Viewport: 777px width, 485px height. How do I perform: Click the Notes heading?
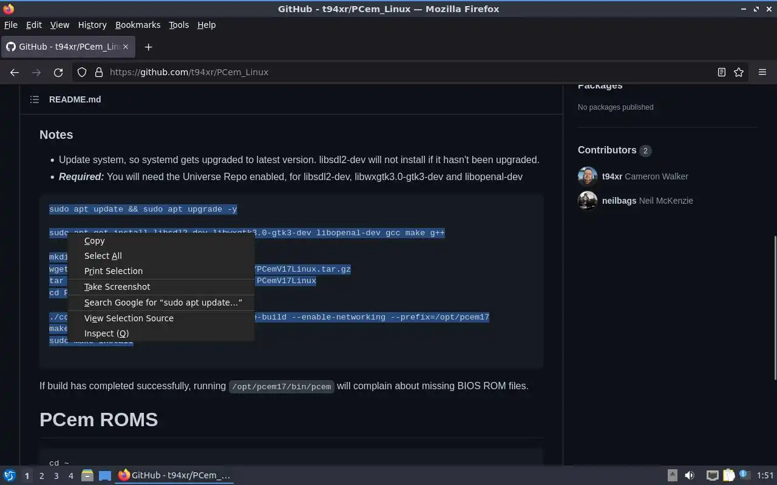(x=56, y=135)
